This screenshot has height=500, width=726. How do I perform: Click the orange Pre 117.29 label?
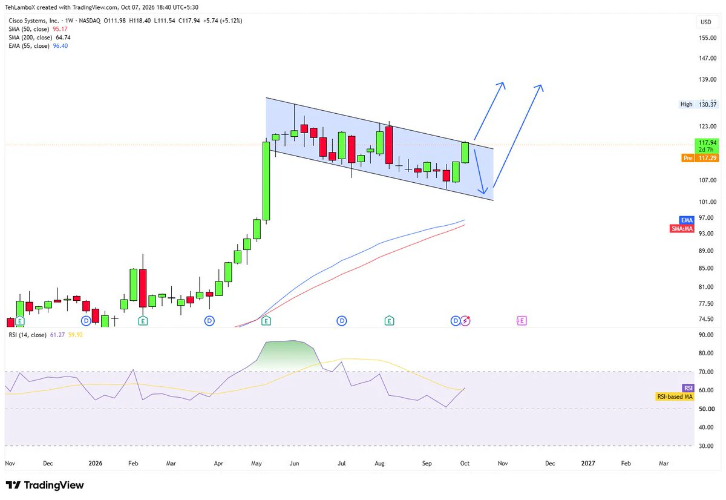pos(699,158)
